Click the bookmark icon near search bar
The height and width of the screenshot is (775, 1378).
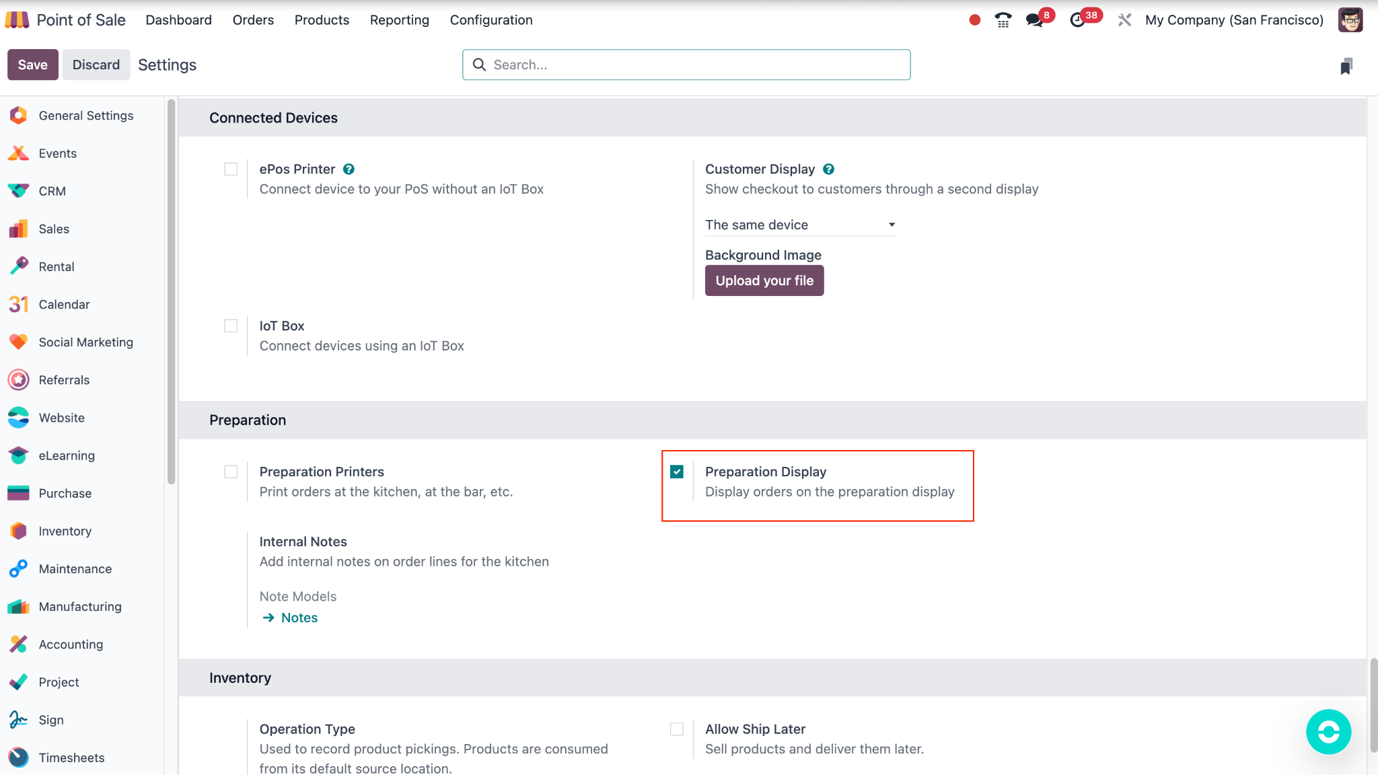[x=1346, y=66]
